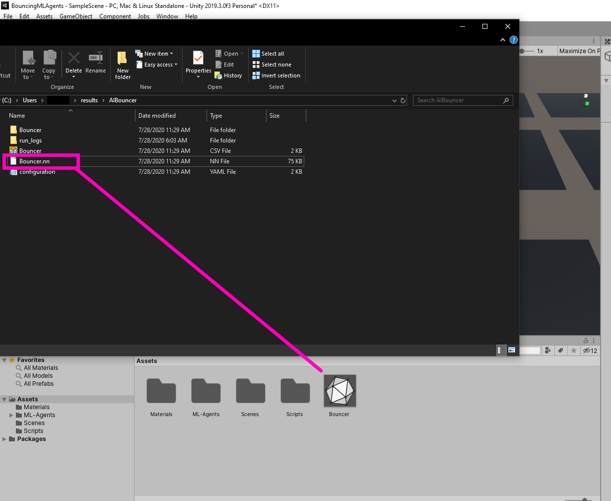
Task: Expand ML-Agents folder in Unity tree
Action: tap(11, 415)
